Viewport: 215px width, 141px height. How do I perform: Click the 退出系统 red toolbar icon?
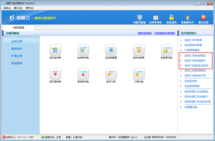203,17
